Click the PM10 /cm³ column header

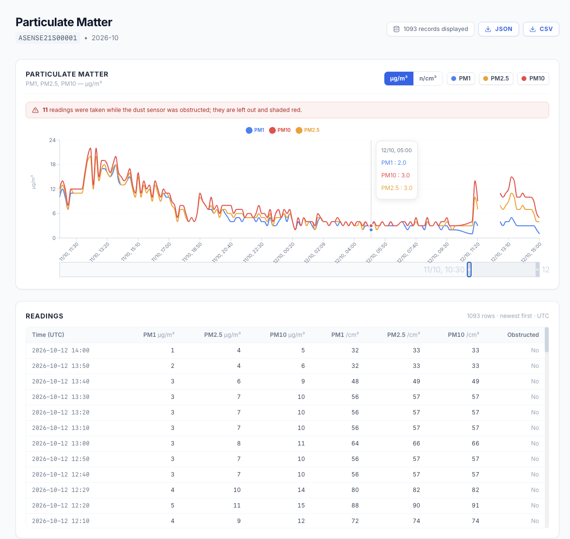463,335
